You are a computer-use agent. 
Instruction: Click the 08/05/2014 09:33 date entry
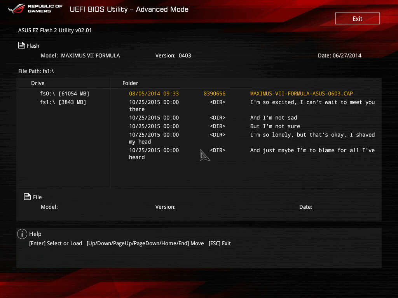point(154,94)
